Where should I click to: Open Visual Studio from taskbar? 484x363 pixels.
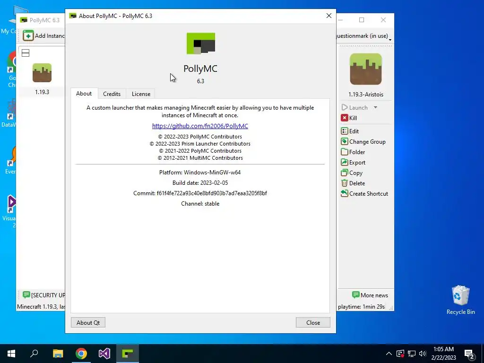(104, 354)
